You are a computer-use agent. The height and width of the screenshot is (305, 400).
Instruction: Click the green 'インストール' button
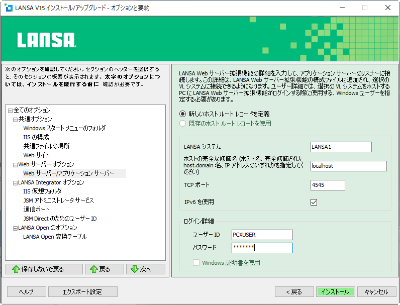point(336,292)
